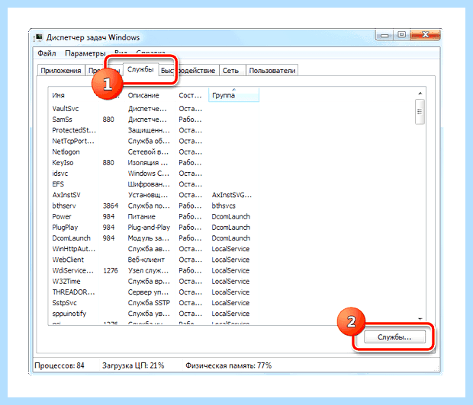This screenshot has height=405, width=473.
Task: Select the NetTcpPort... service
Action: click(73, 141)
